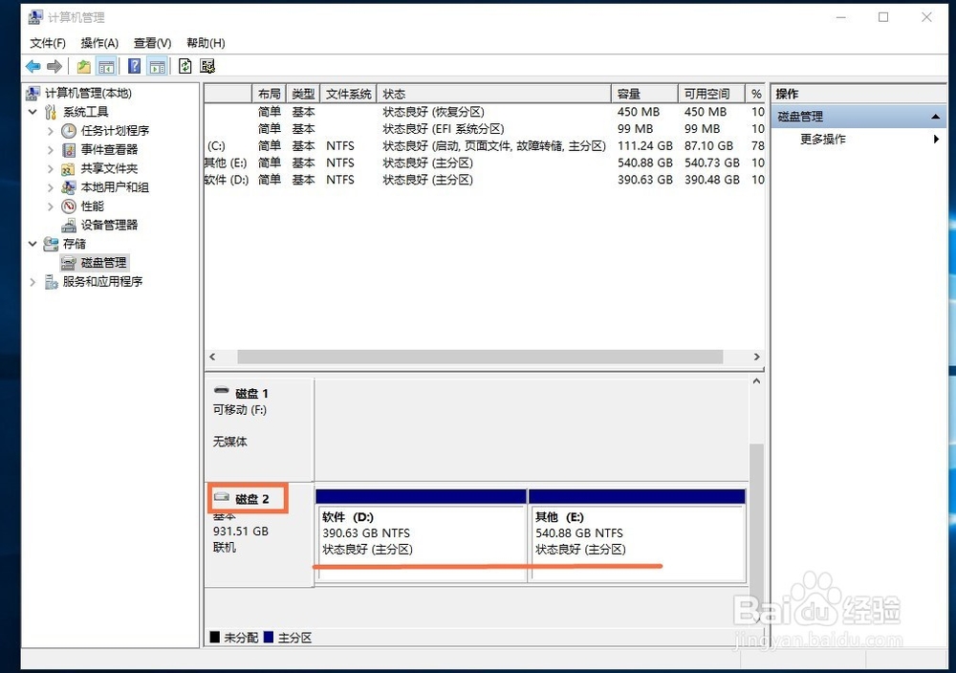The height and width of the screenshot is (673, 956).
Task: Collapse the 系统工具 tree node
Action: 33,112
